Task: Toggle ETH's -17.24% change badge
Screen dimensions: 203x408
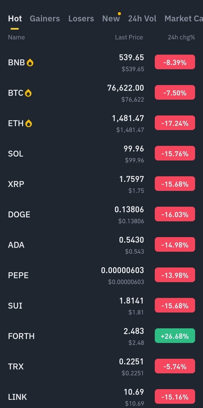Action: pos(175,123)
